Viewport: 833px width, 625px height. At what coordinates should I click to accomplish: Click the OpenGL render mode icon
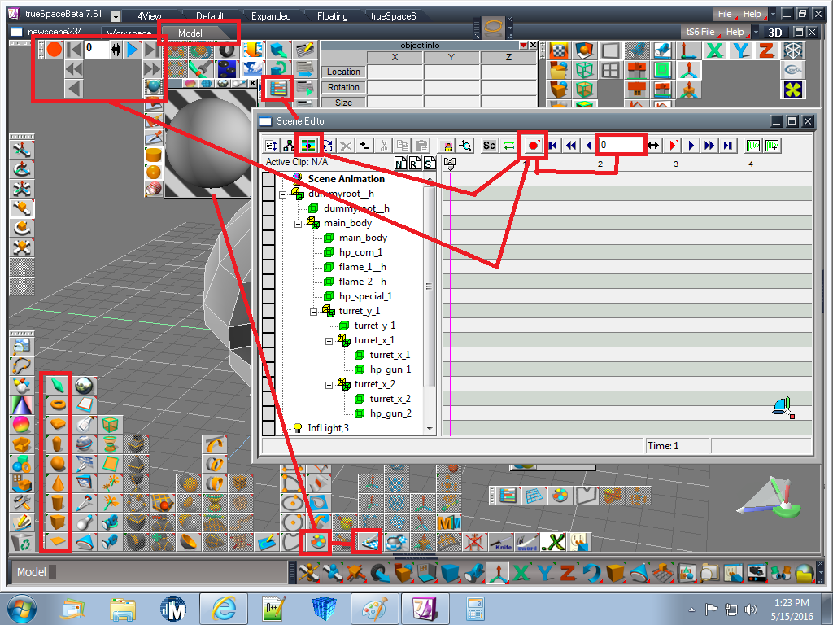(793, 70)
